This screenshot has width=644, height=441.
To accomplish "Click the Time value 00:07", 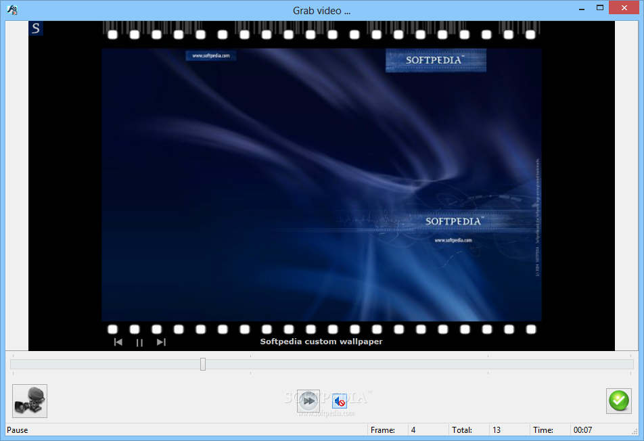I will pos(583,430).
